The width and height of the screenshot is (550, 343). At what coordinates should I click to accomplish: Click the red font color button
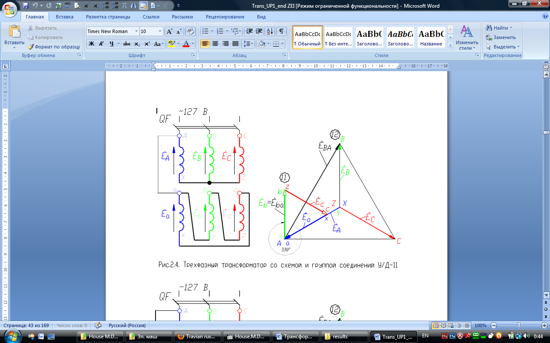186,44
